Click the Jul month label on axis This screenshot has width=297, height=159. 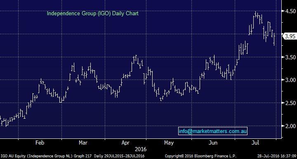[x=255, y=143]
